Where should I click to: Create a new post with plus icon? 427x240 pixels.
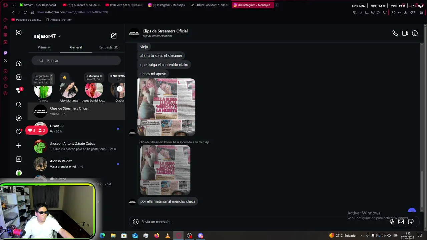[19, 146]
